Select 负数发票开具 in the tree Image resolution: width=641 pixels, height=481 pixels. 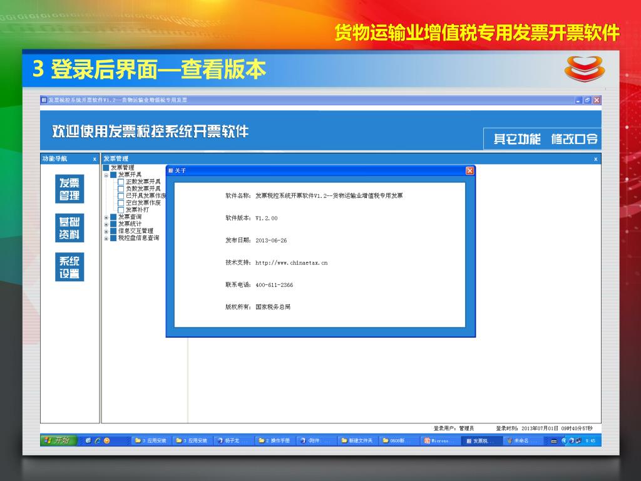click(x=143, y=189)
